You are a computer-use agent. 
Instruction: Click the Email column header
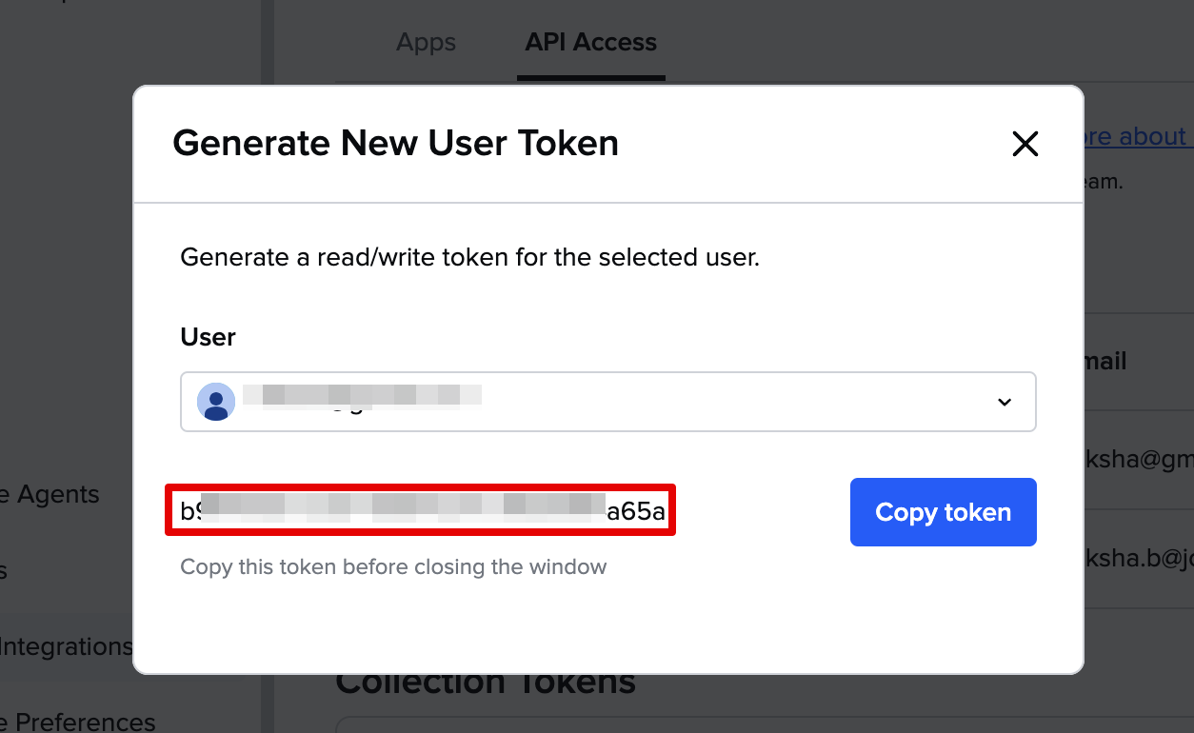click(1104, 362)
